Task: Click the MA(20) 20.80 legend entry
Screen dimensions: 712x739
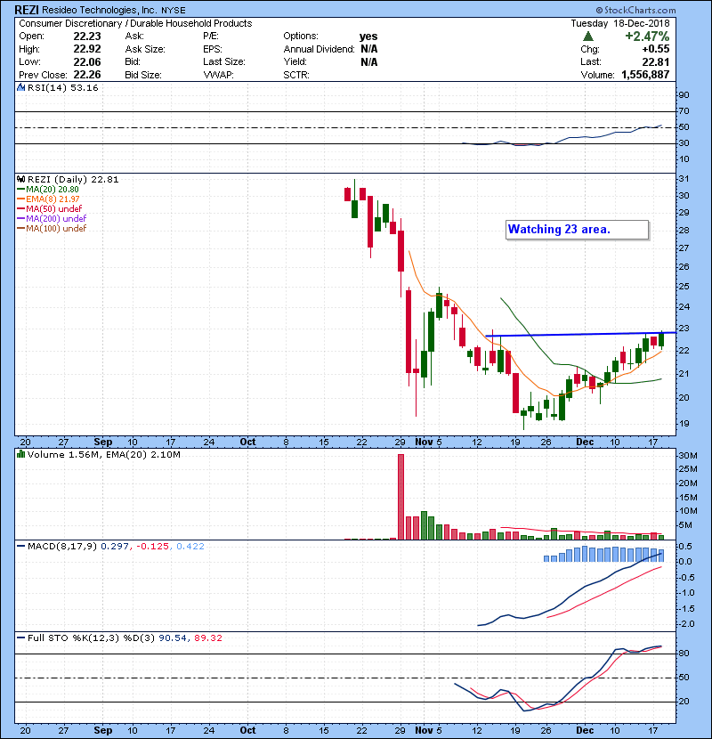Action: (47, 190)
